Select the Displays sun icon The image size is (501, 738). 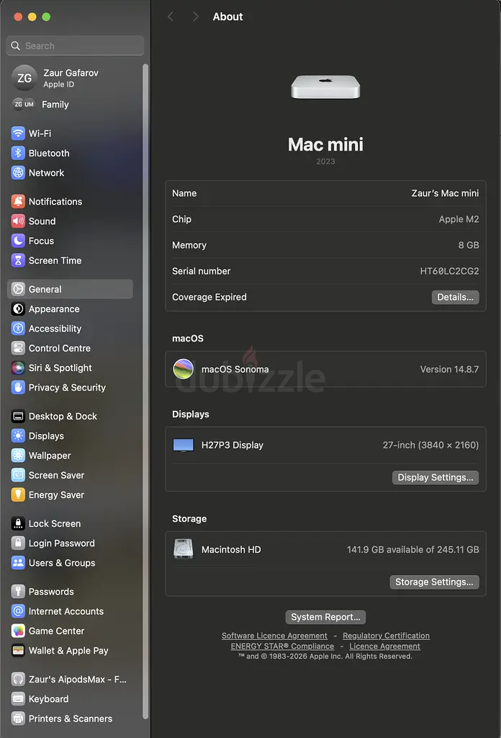[18, 436]
